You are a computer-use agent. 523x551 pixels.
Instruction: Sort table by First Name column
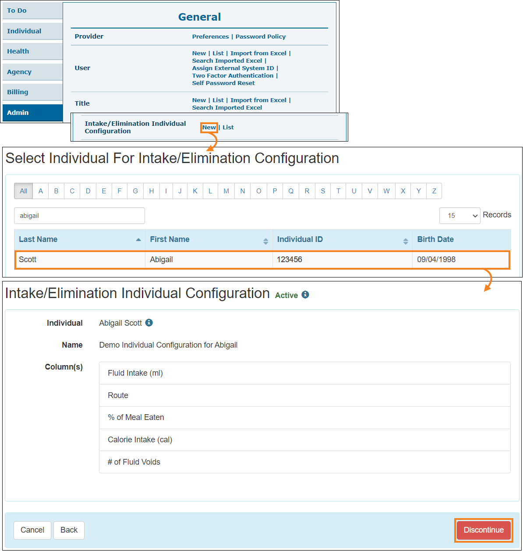coord(265,241)
